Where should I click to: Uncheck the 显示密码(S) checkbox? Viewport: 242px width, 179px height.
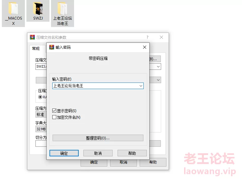tap(54, 111)
